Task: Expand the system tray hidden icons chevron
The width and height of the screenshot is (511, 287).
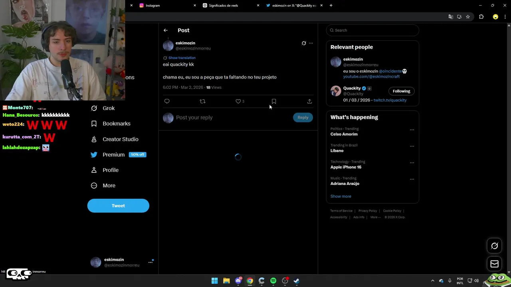Action: click(432, 281)
